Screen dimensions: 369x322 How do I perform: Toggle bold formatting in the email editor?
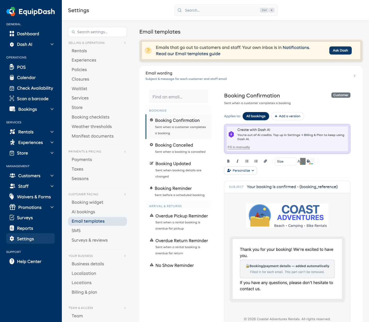(x=228, y=161)
